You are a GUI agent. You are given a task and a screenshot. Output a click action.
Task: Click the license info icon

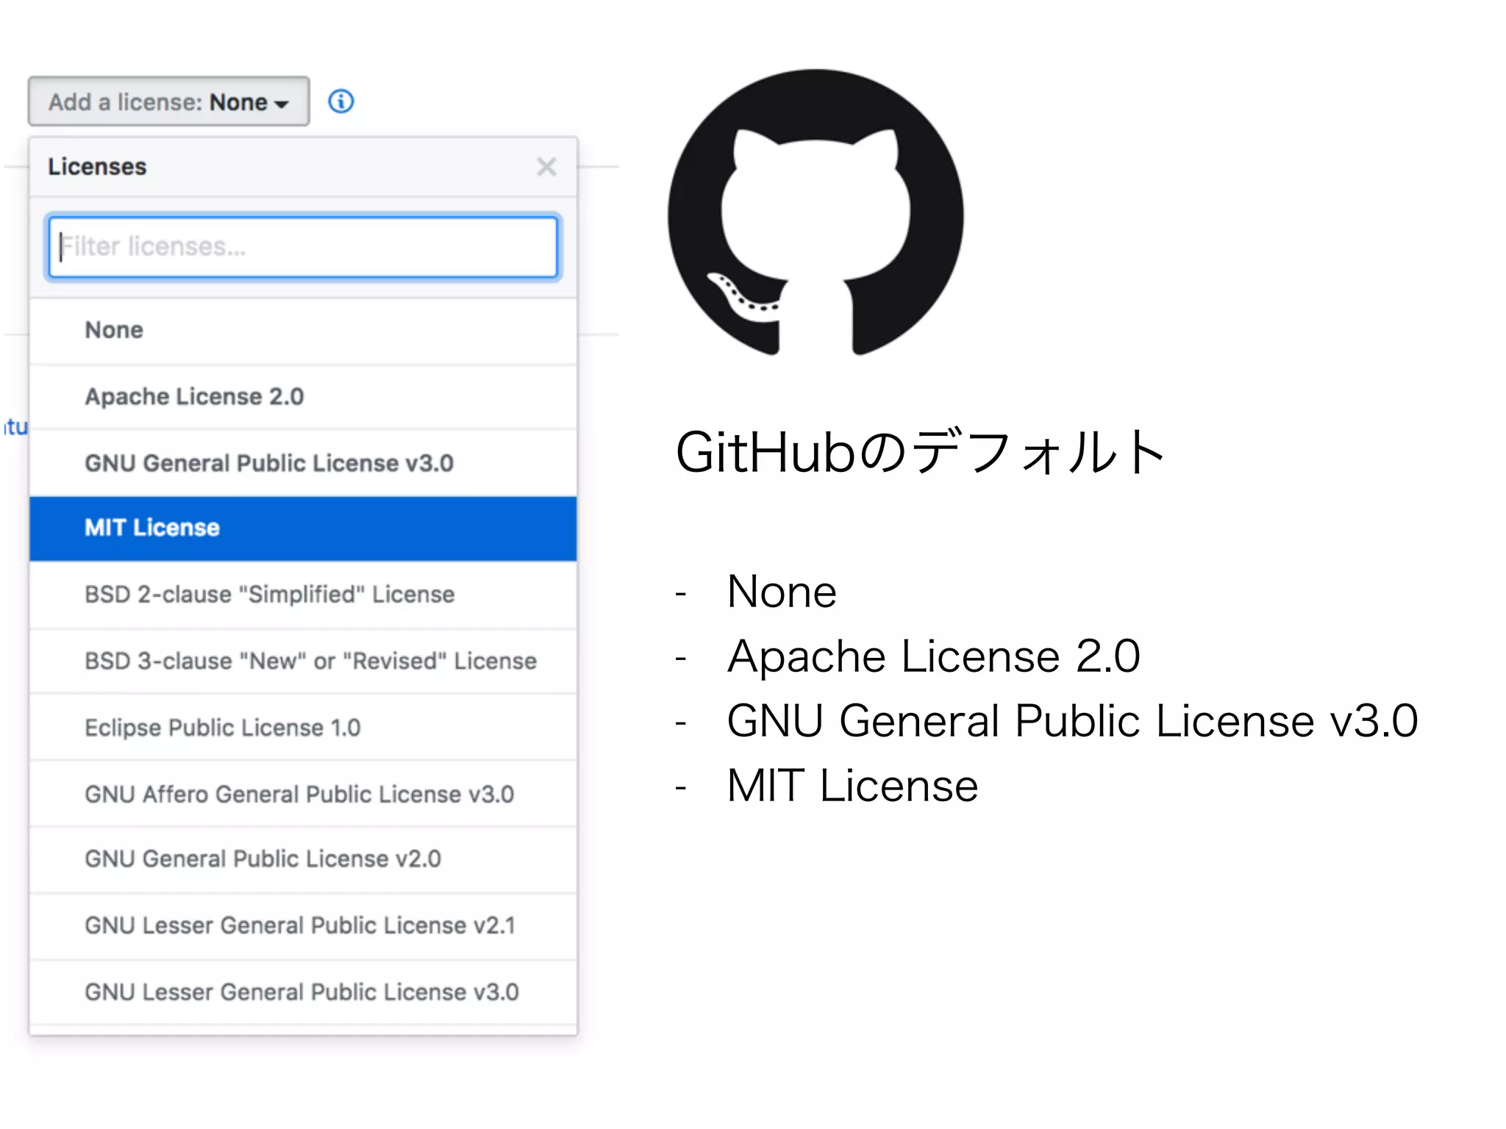tap(340, 101)
